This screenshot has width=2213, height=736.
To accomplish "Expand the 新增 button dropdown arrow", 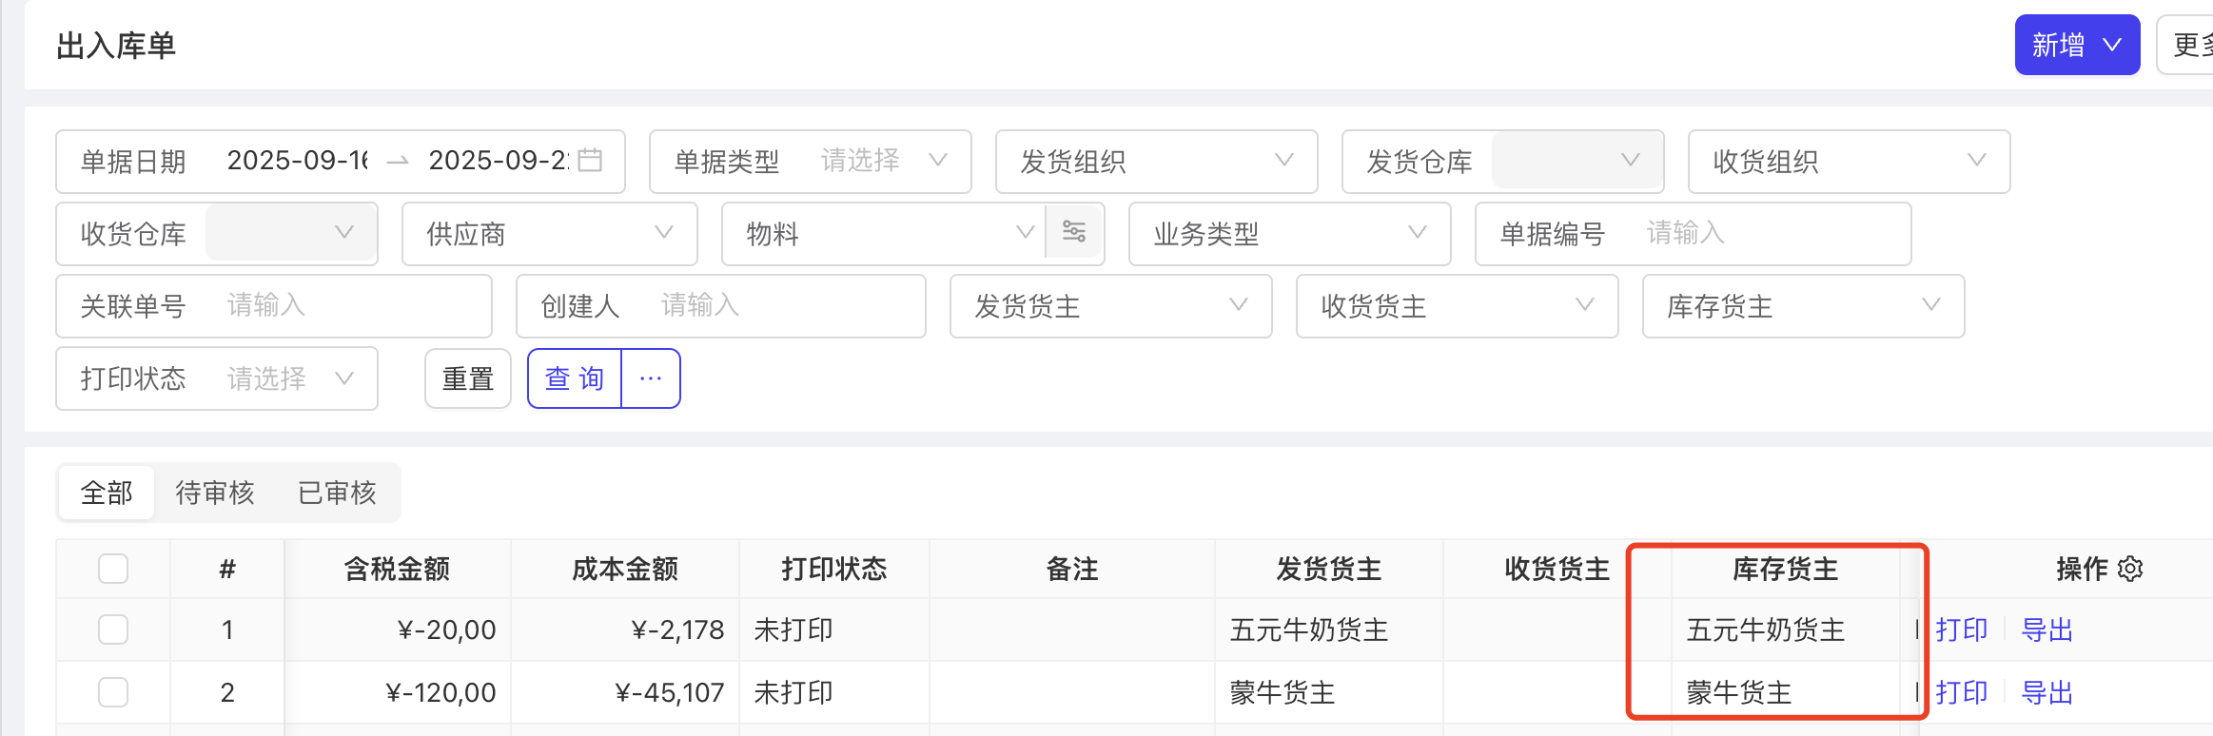I will click(2112, 45).
